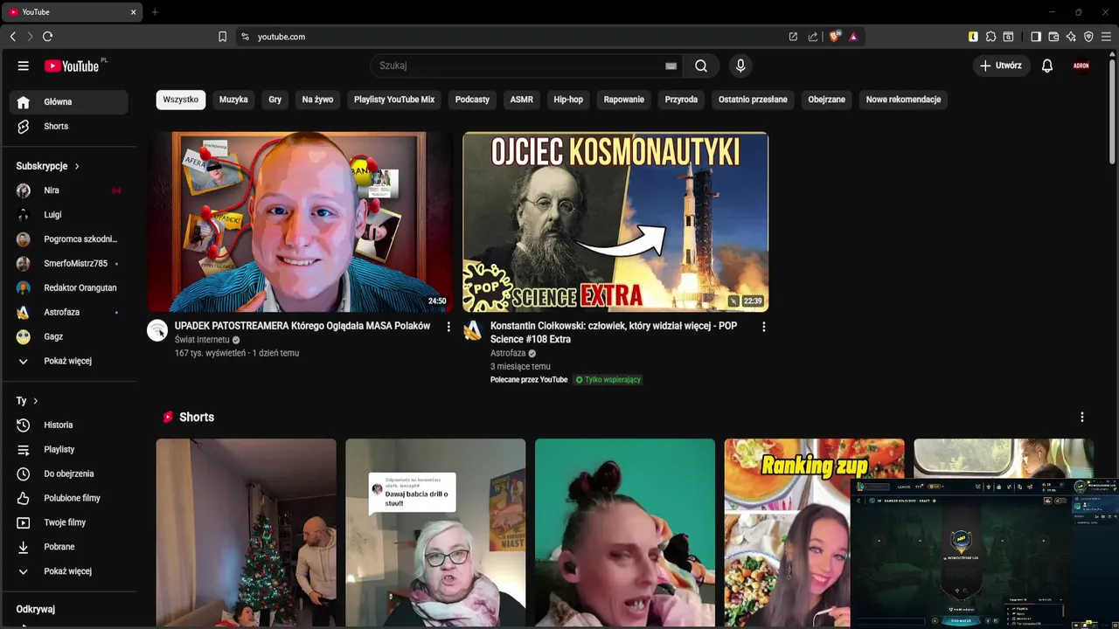The image size is (1119, 629).
Task: Select the Obejrzane filter chip
Action: click(827, 100)
